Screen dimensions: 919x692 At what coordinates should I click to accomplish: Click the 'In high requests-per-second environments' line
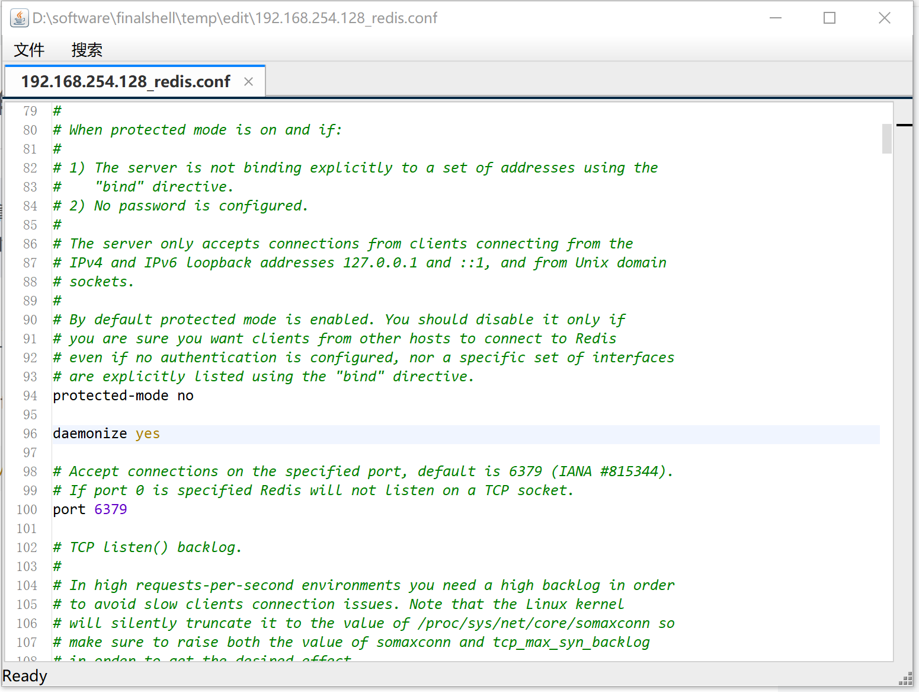click(x=364, y=585)
